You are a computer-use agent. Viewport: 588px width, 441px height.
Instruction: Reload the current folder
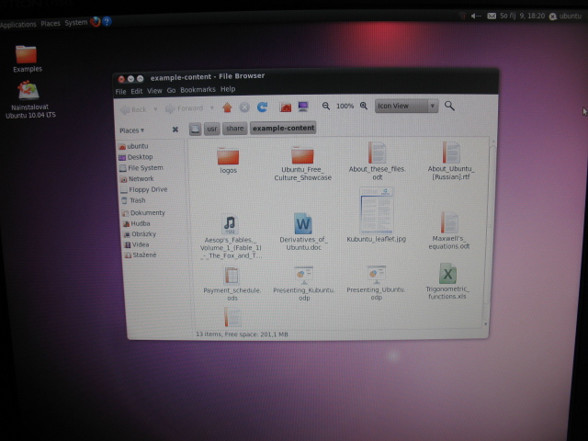(x=262, y=107)
